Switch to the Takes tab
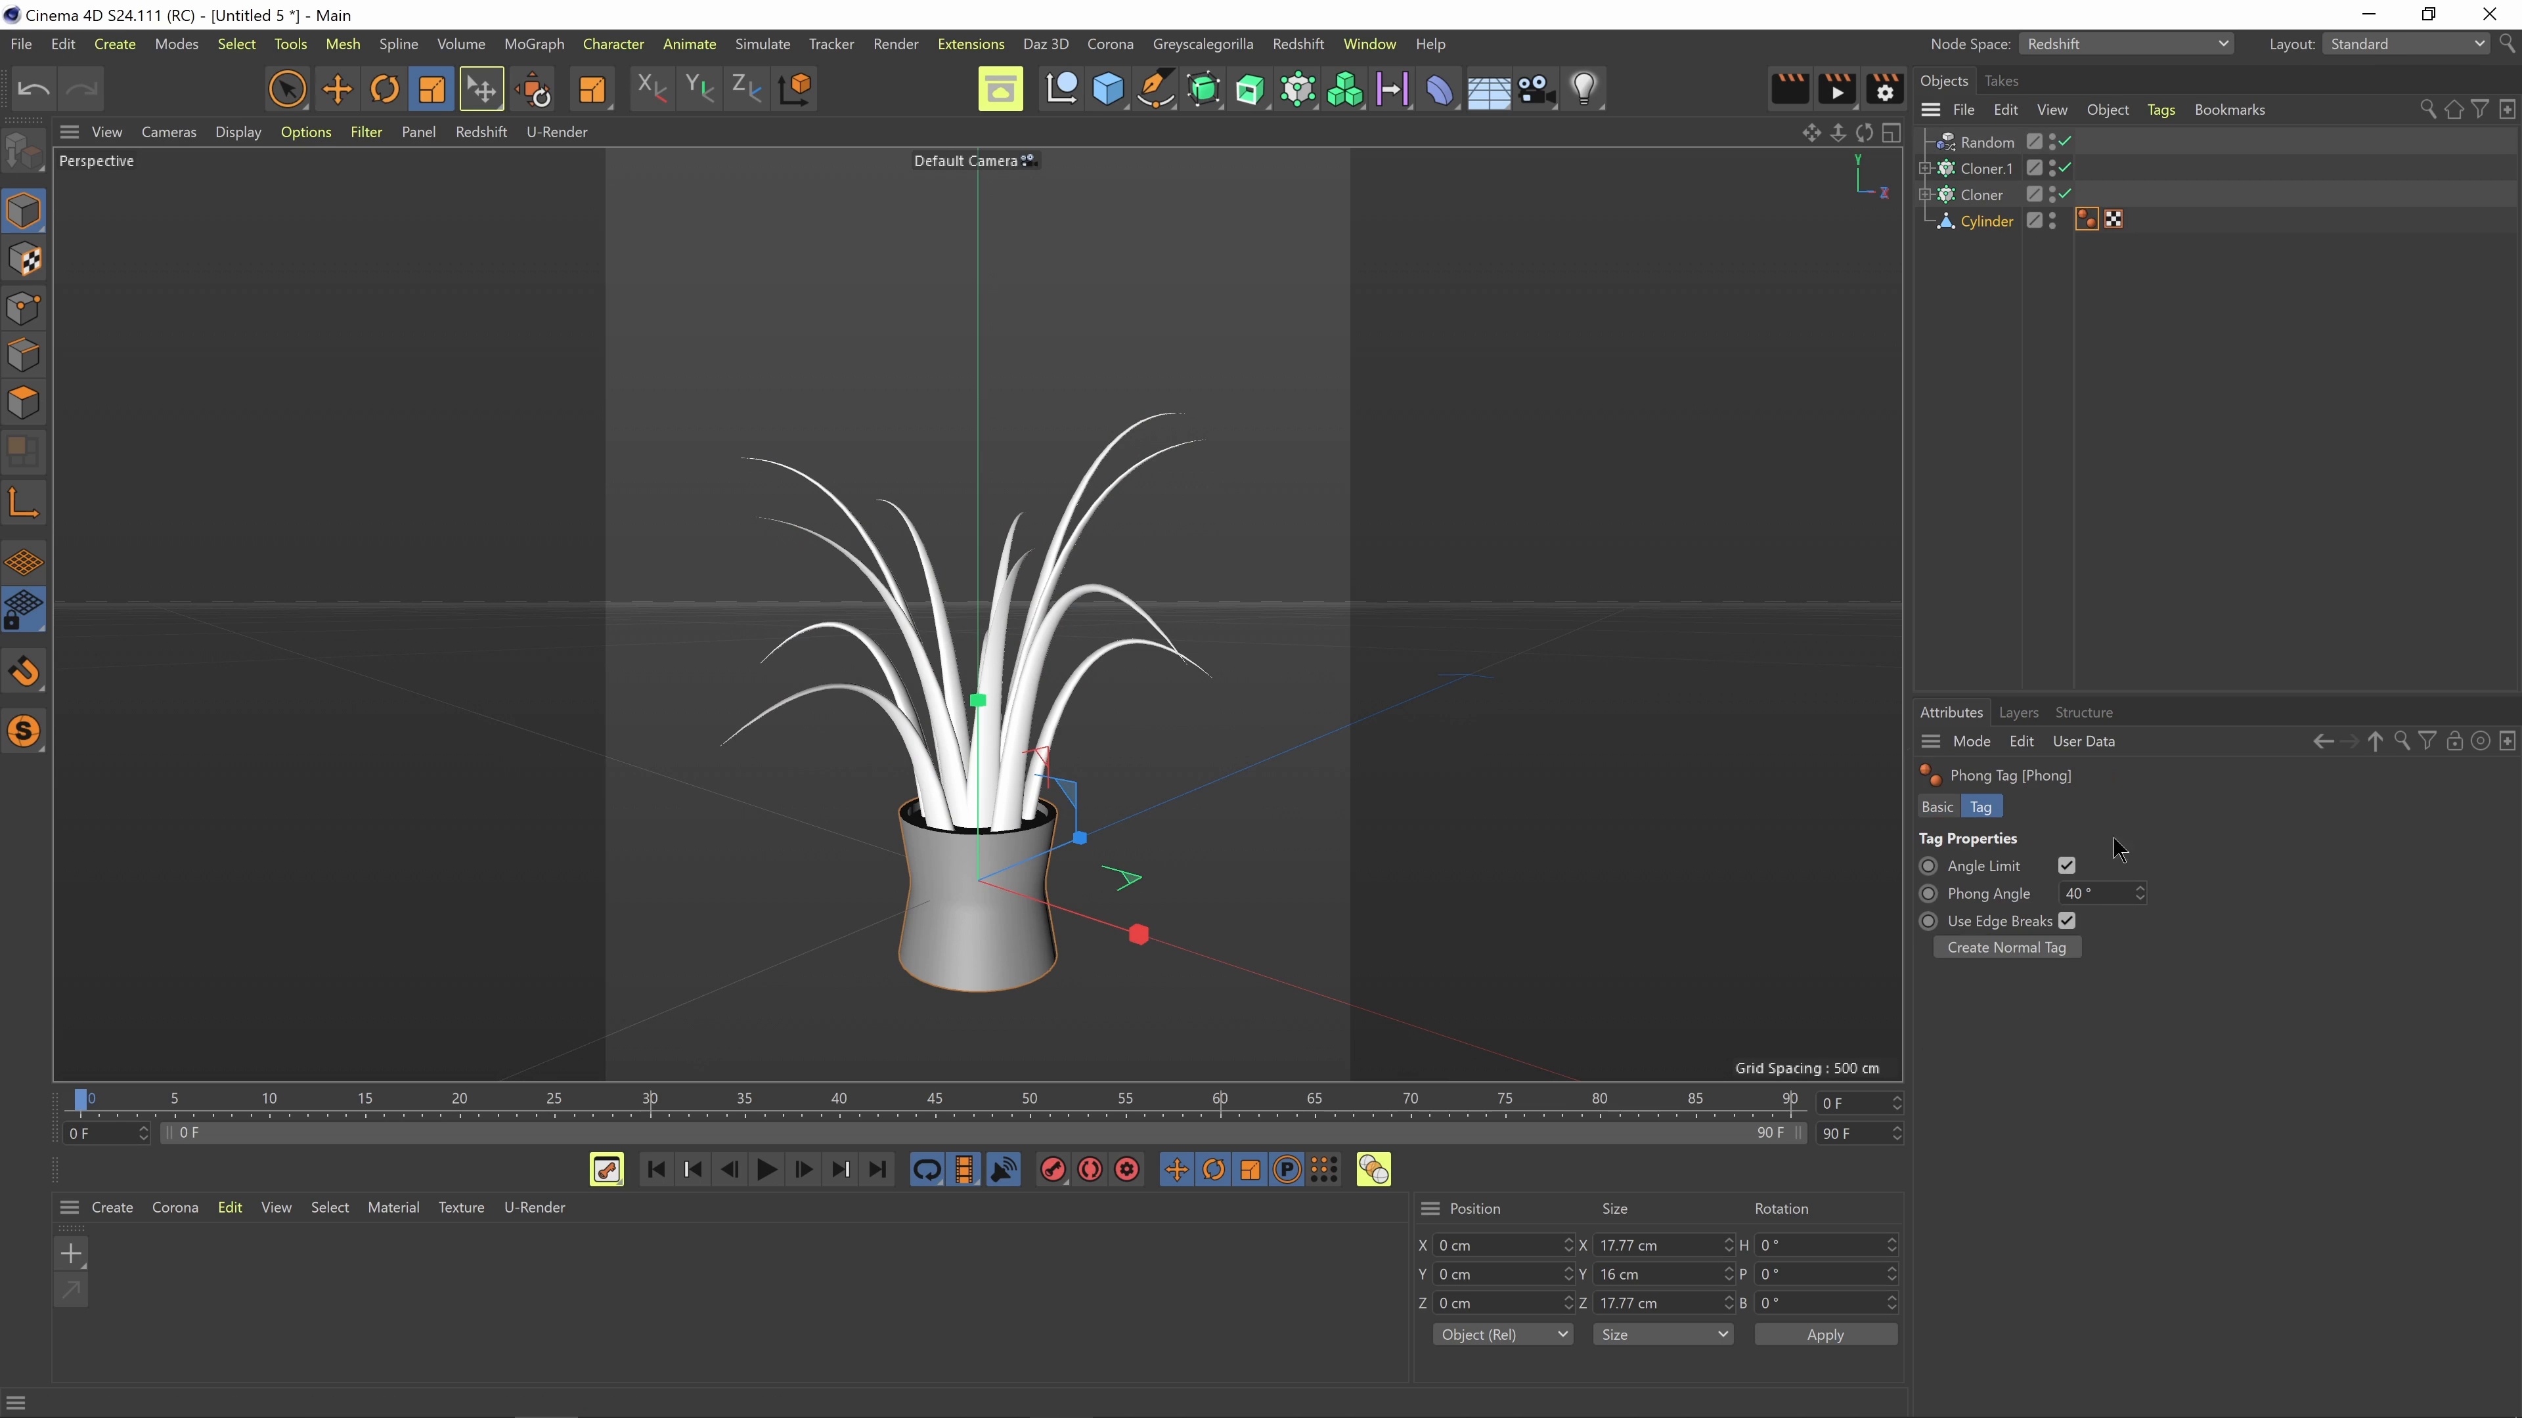 coord(2001,81)
